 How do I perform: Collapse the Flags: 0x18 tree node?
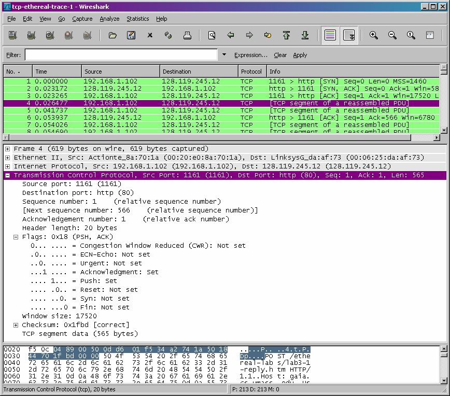(16, 237)
